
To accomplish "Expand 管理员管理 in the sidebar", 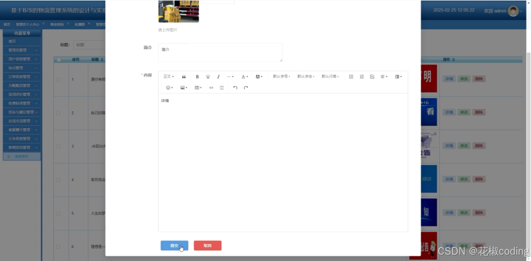I will [x=22, y=50].
